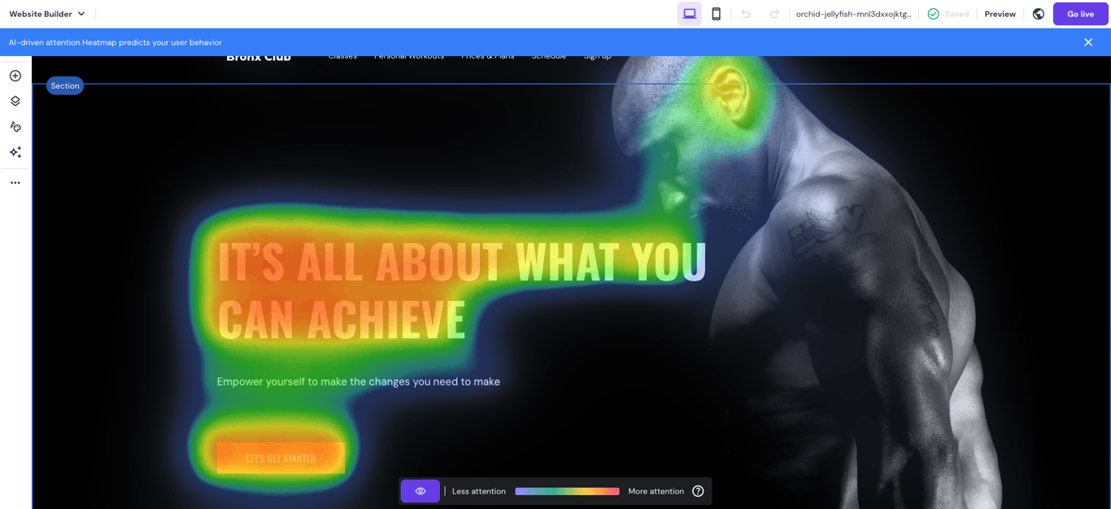Switch to desktop view mode
1111x509 pixels.
pos(689,13)
